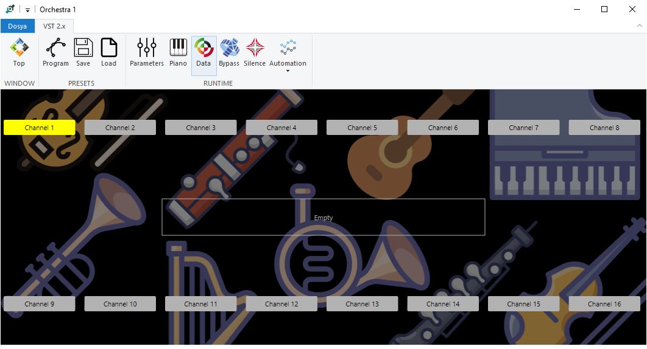Select Channel 8
647x349 pixels.
tap(604, 128)
